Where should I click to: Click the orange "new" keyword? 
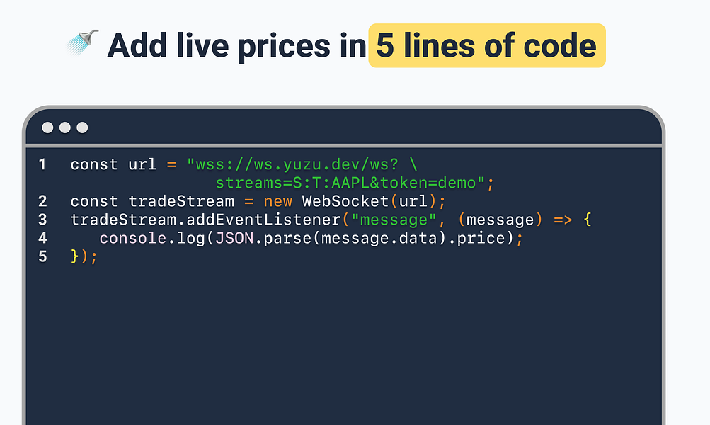pyautogui.click(x=277, y=201)
